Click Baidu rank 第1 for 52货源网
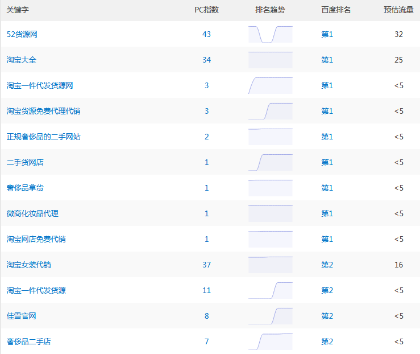The height and width of the screenshot is (354, 420). click(327, 34)
